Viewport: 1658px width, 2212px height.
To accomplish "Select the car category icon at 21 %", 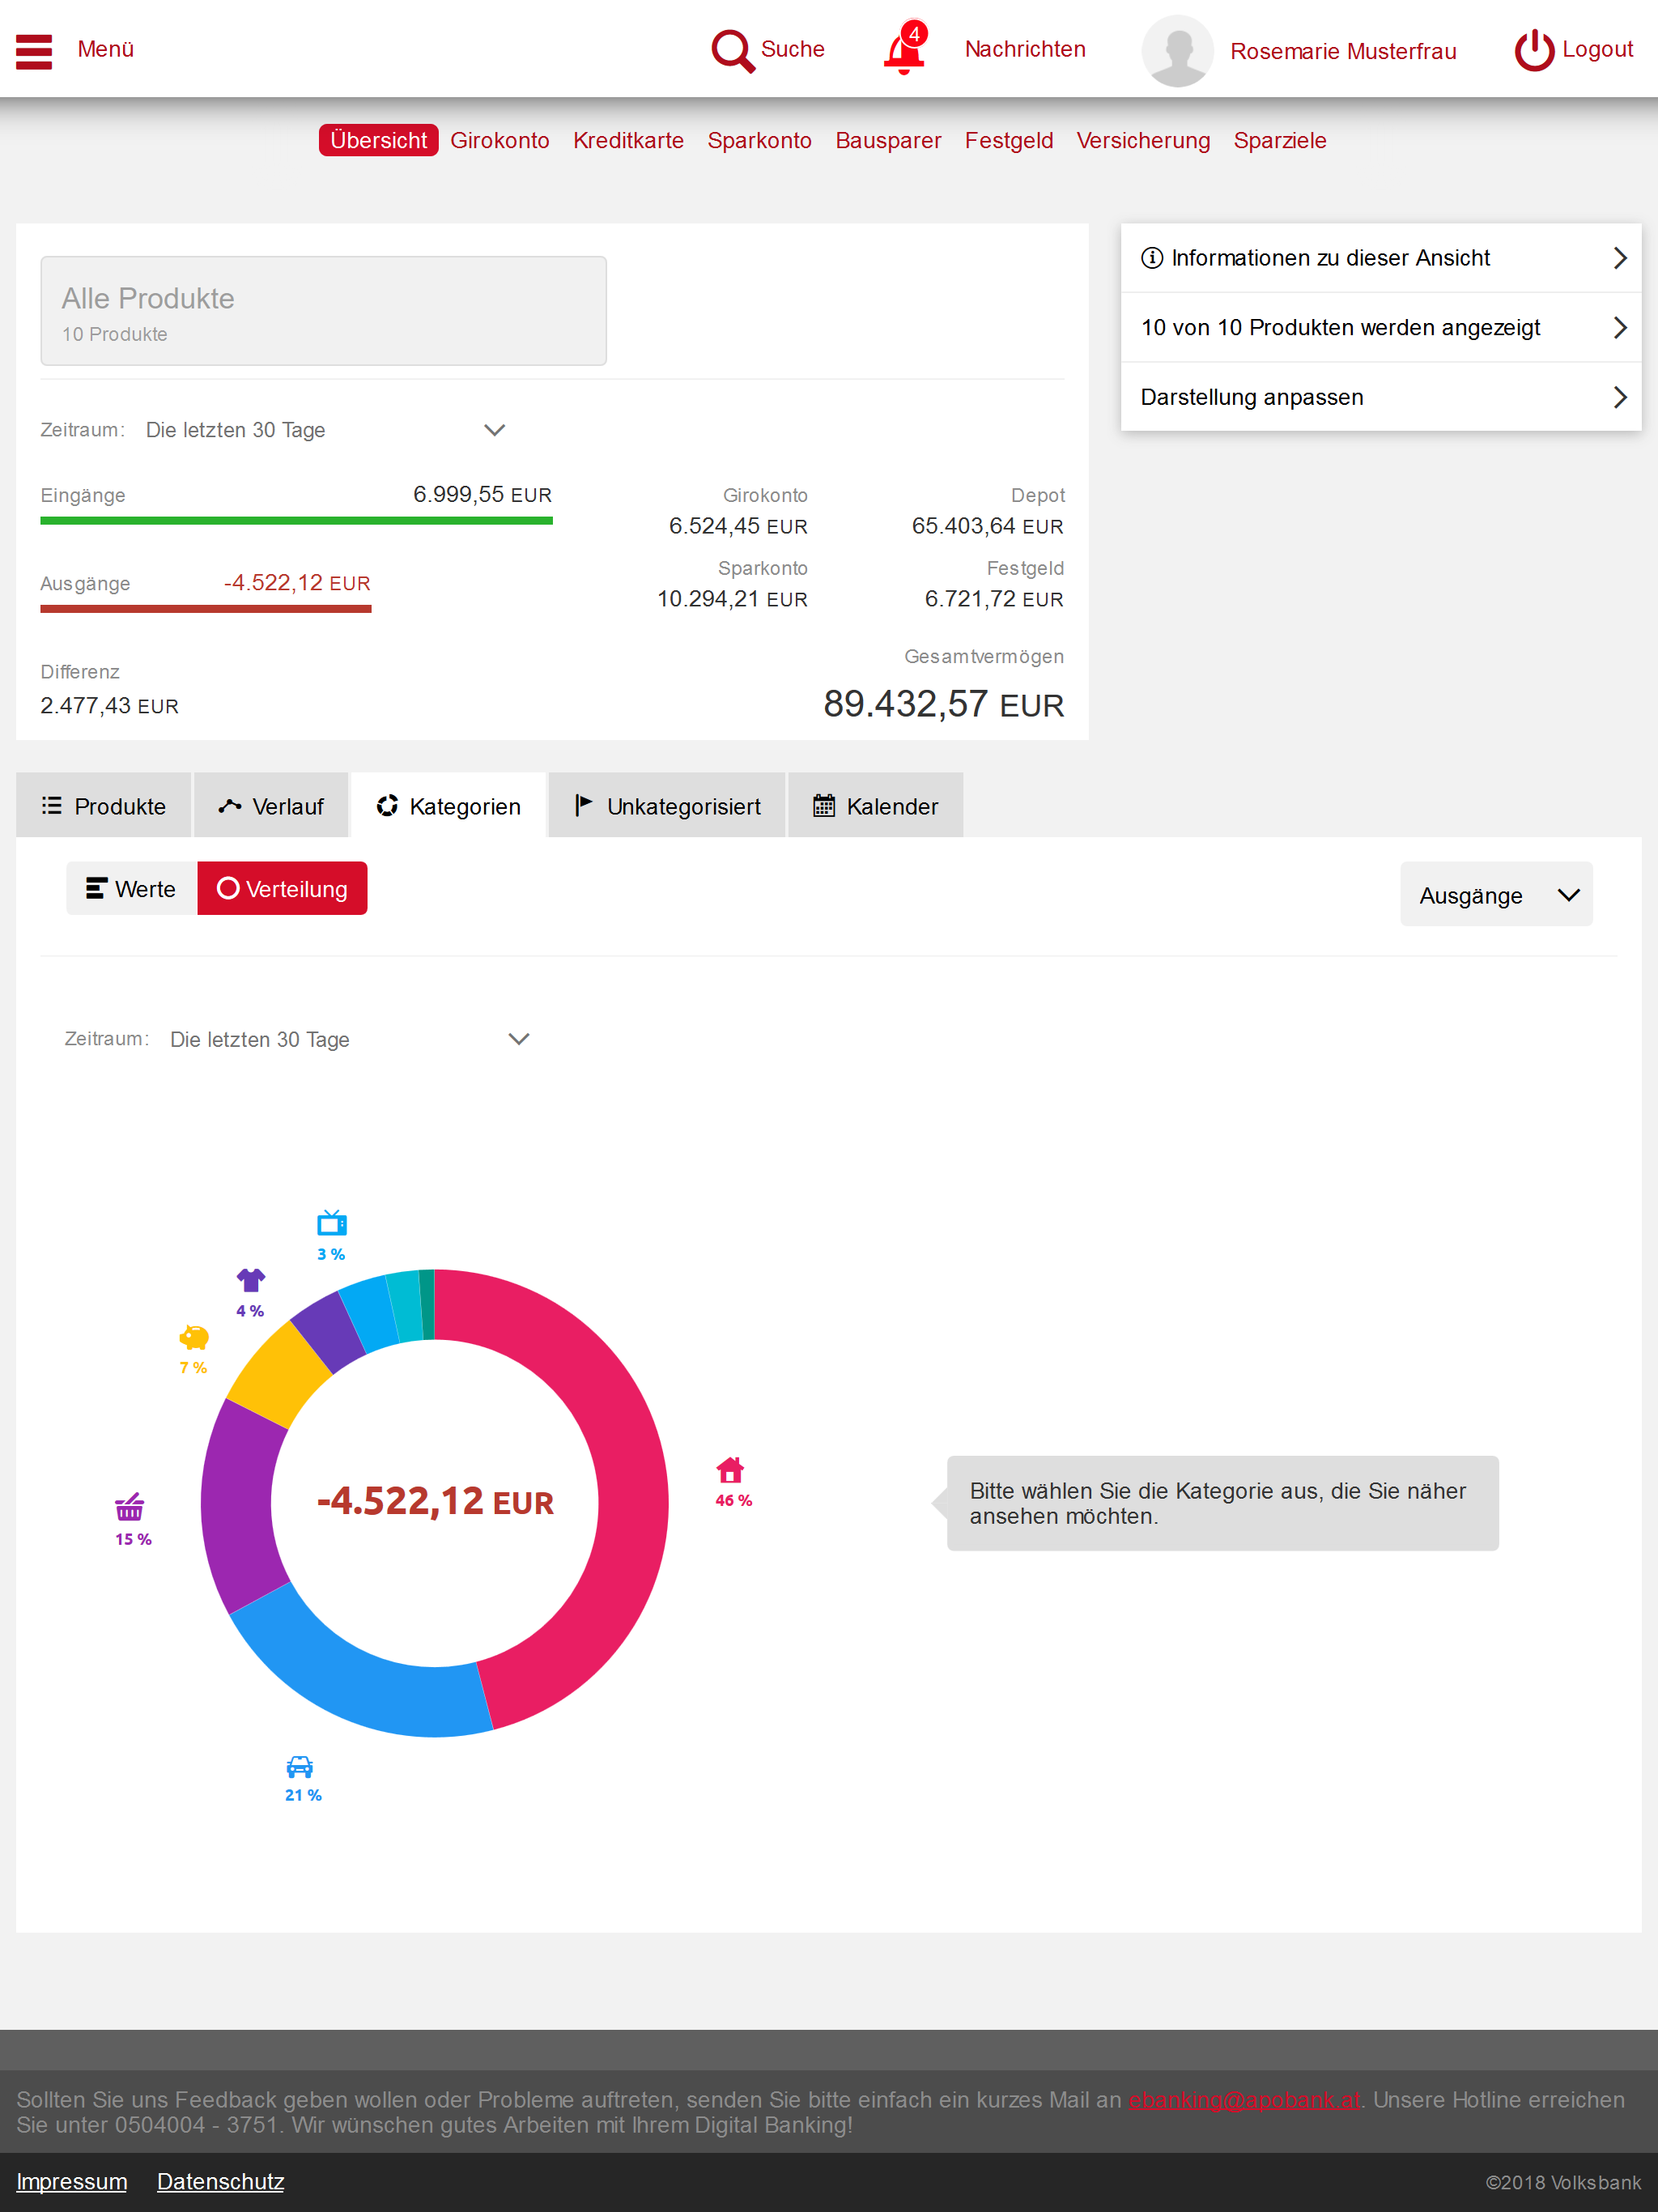I will click(300, 1766).
